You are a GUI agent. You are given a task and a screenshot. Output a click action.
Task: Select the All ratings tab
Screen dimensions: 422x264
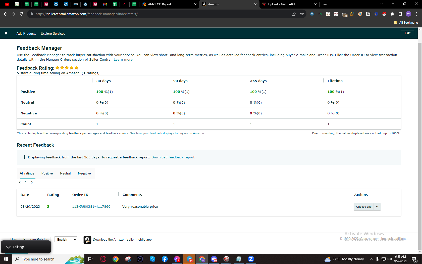[27, 173]
